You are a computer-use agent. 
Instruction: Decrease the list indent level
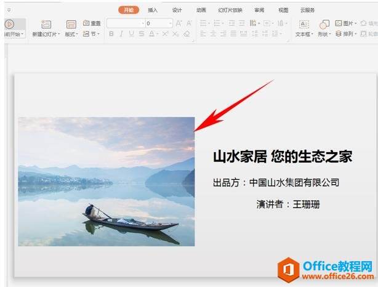pyautogui.click(x=231, y=23)
